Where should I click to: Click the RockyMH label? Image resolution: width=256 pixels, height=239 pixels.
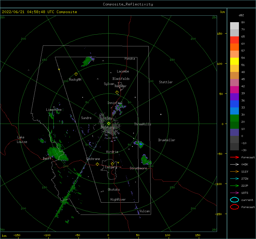click(75, 80)
